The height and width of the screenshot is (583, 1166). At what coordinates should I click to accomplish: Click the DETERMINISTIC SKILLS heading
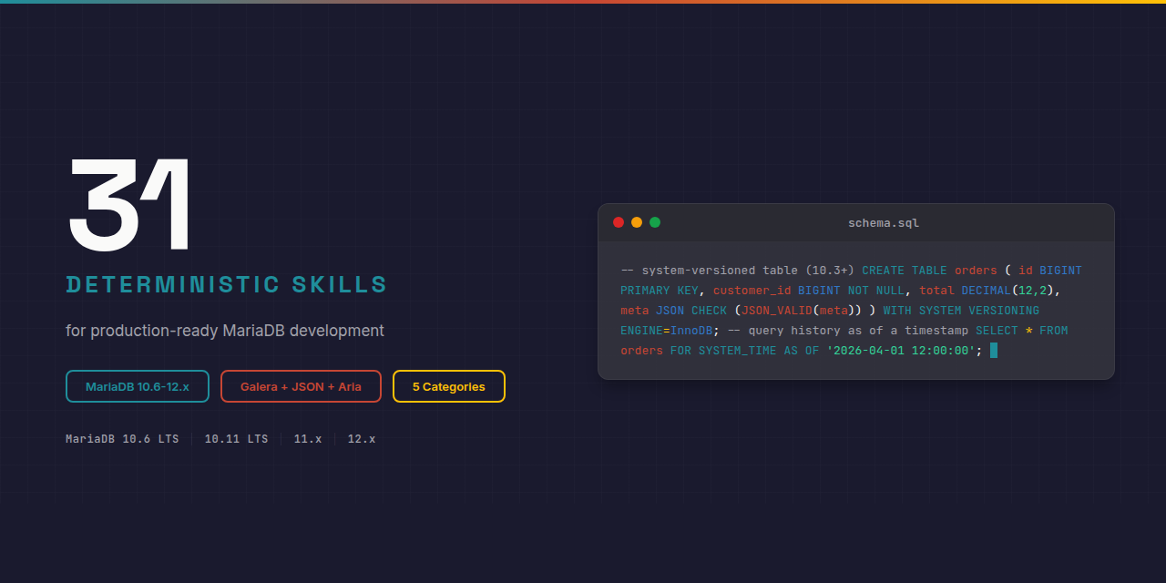coord(227,284)
